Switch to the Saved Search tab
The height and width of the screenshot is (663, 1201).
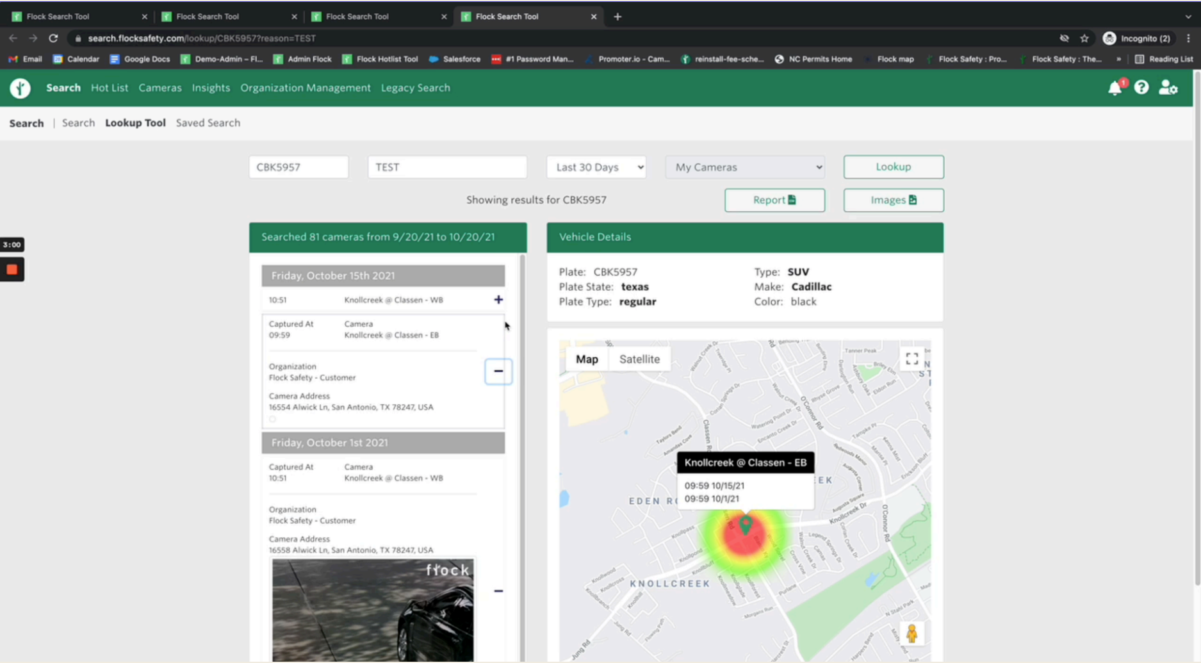(x=208, y=123)
